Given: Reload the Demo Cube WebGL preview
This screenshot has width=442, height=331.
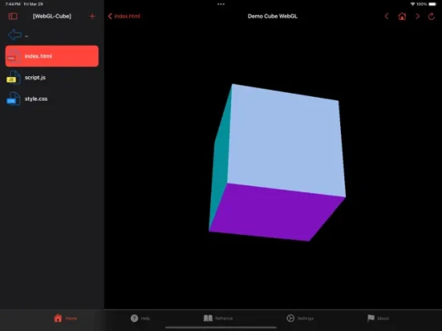Looking at the screenshot, I should (x=431, y=17).
